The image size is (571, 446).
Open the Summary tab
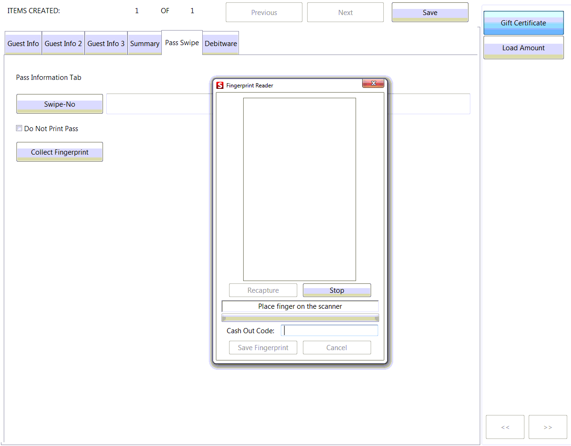click(x=144, y=43)
